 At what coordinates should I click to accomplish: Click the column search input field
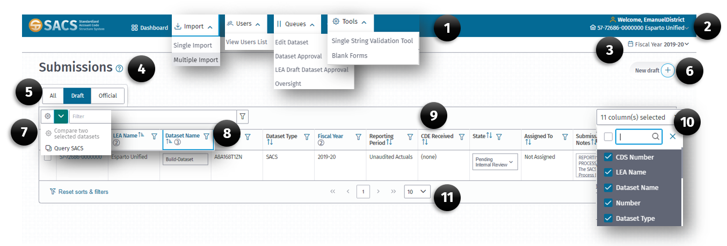pyautogui.click(x=639, y=137)
